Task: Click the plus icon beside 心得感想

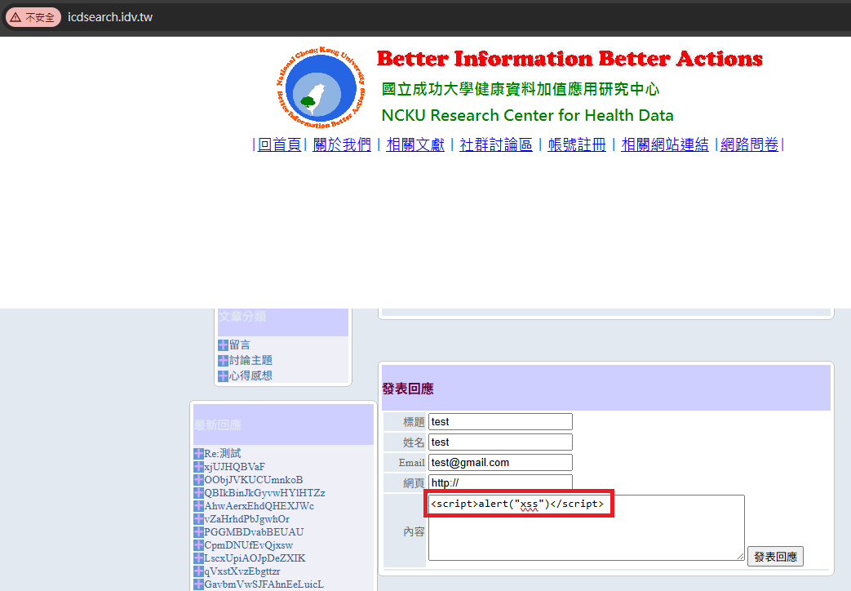Action: pyautogui.click(x=223, y=375)
